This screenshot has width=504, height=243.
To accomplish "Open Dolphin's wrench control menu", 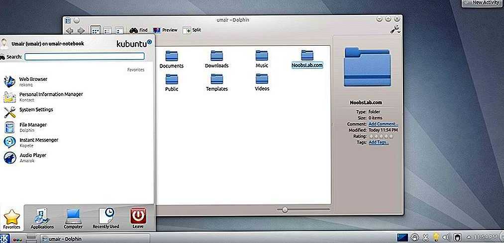I will tap(396, 30).
